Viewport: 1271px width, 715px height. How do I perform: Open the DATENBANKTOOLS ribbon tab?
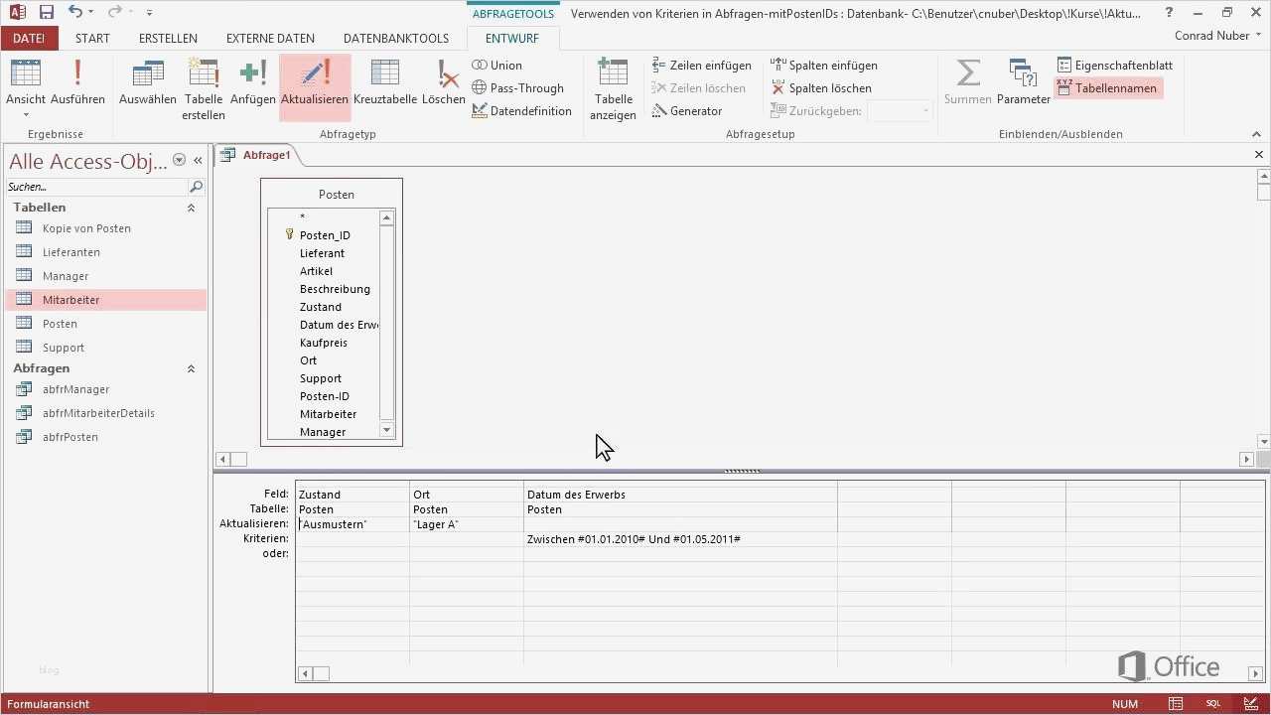pyautogui.click(x=396, y=38)
